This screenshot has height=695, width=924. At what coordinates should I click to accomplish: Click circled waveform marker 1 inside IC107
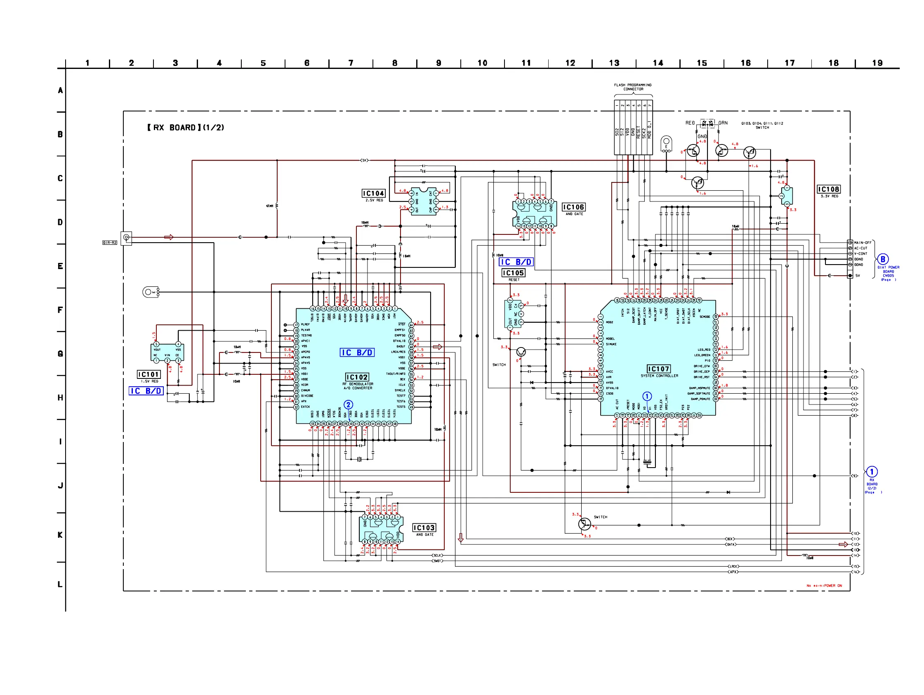[x=647, y=396]
